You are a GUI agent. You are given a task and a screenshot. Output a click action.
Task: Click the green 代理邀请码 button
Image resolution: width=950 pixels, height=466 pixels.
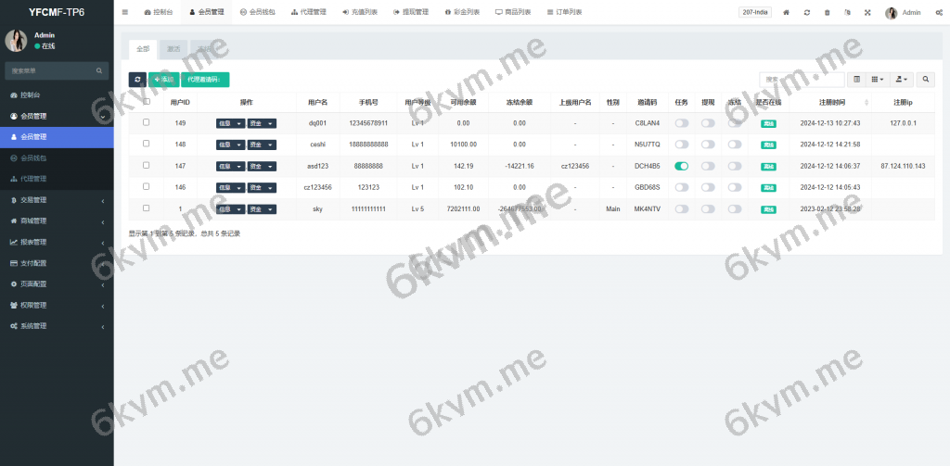pyautogui.click(x=205, y=80)
